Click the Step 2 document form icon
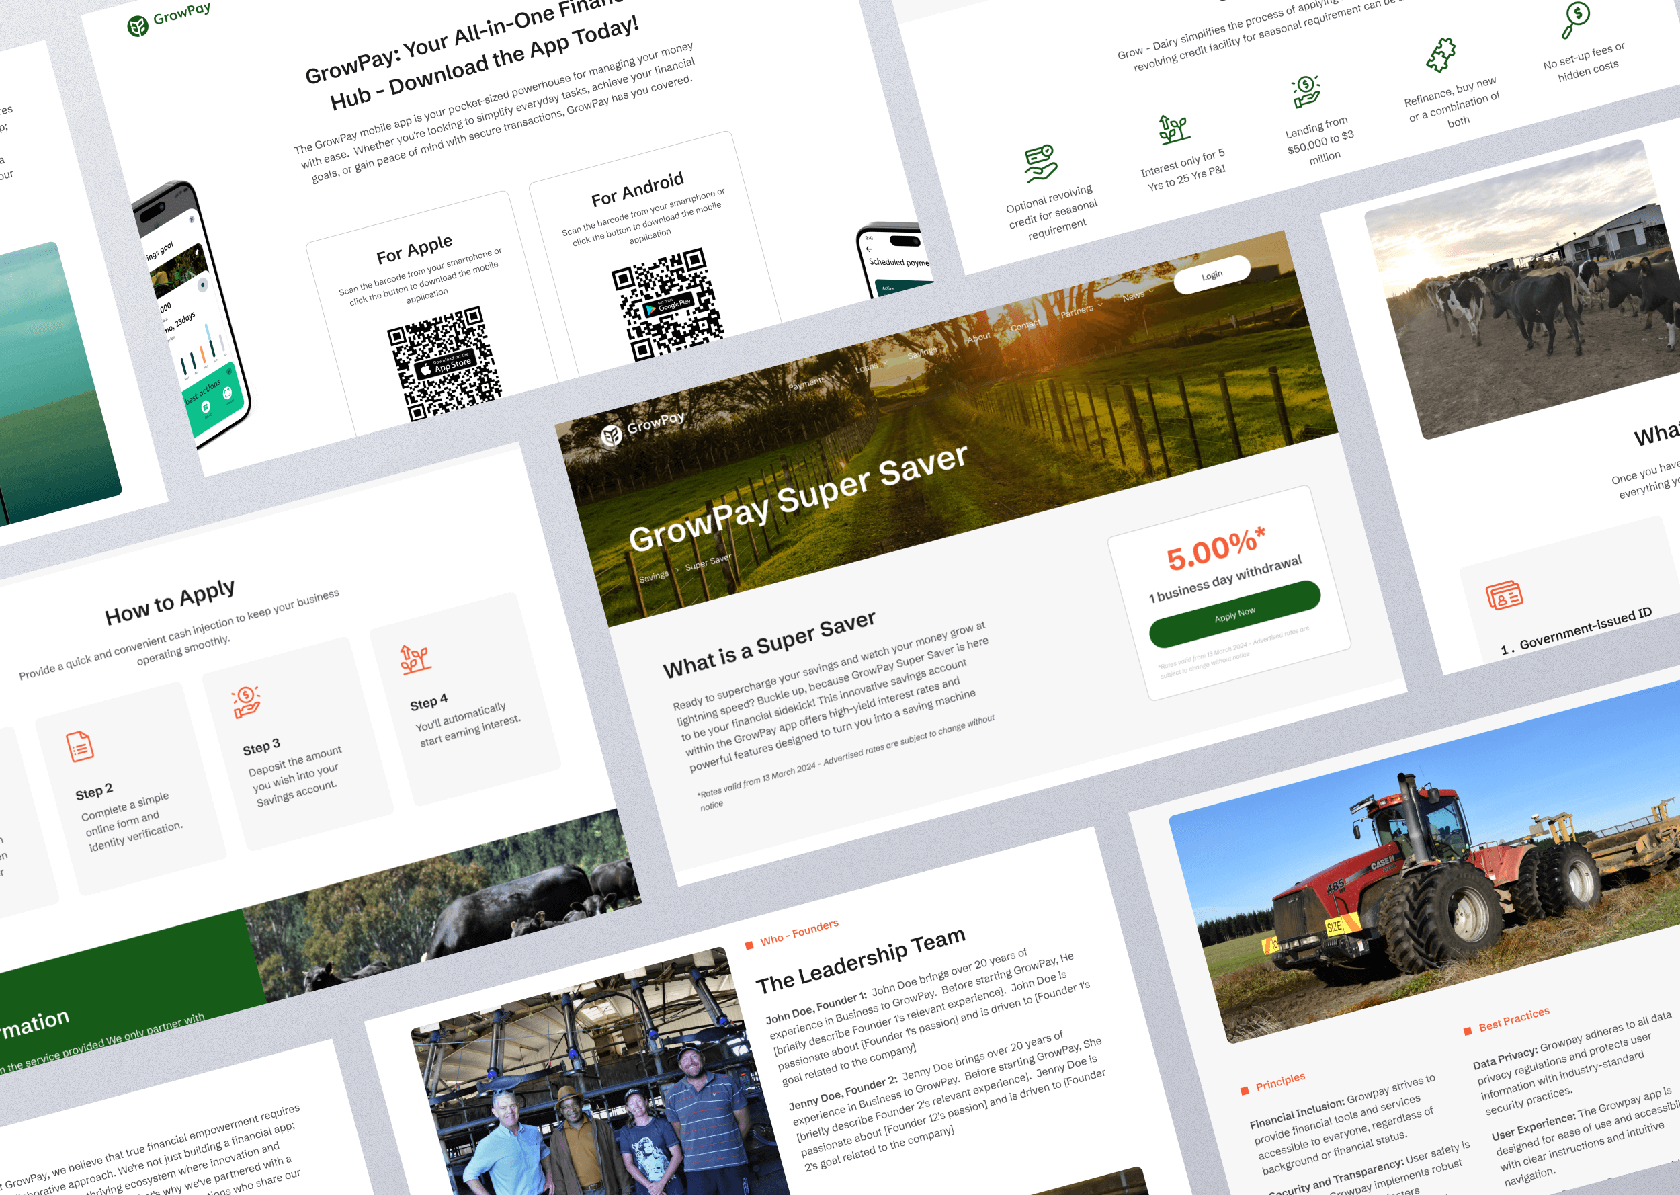Viewport: 1680px width, 1195px height. point(79,746)
